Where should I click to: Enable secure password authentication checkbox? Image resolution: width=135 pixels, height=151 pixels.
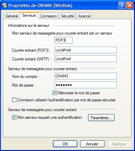pyautogui.click(x=14, y=100)
